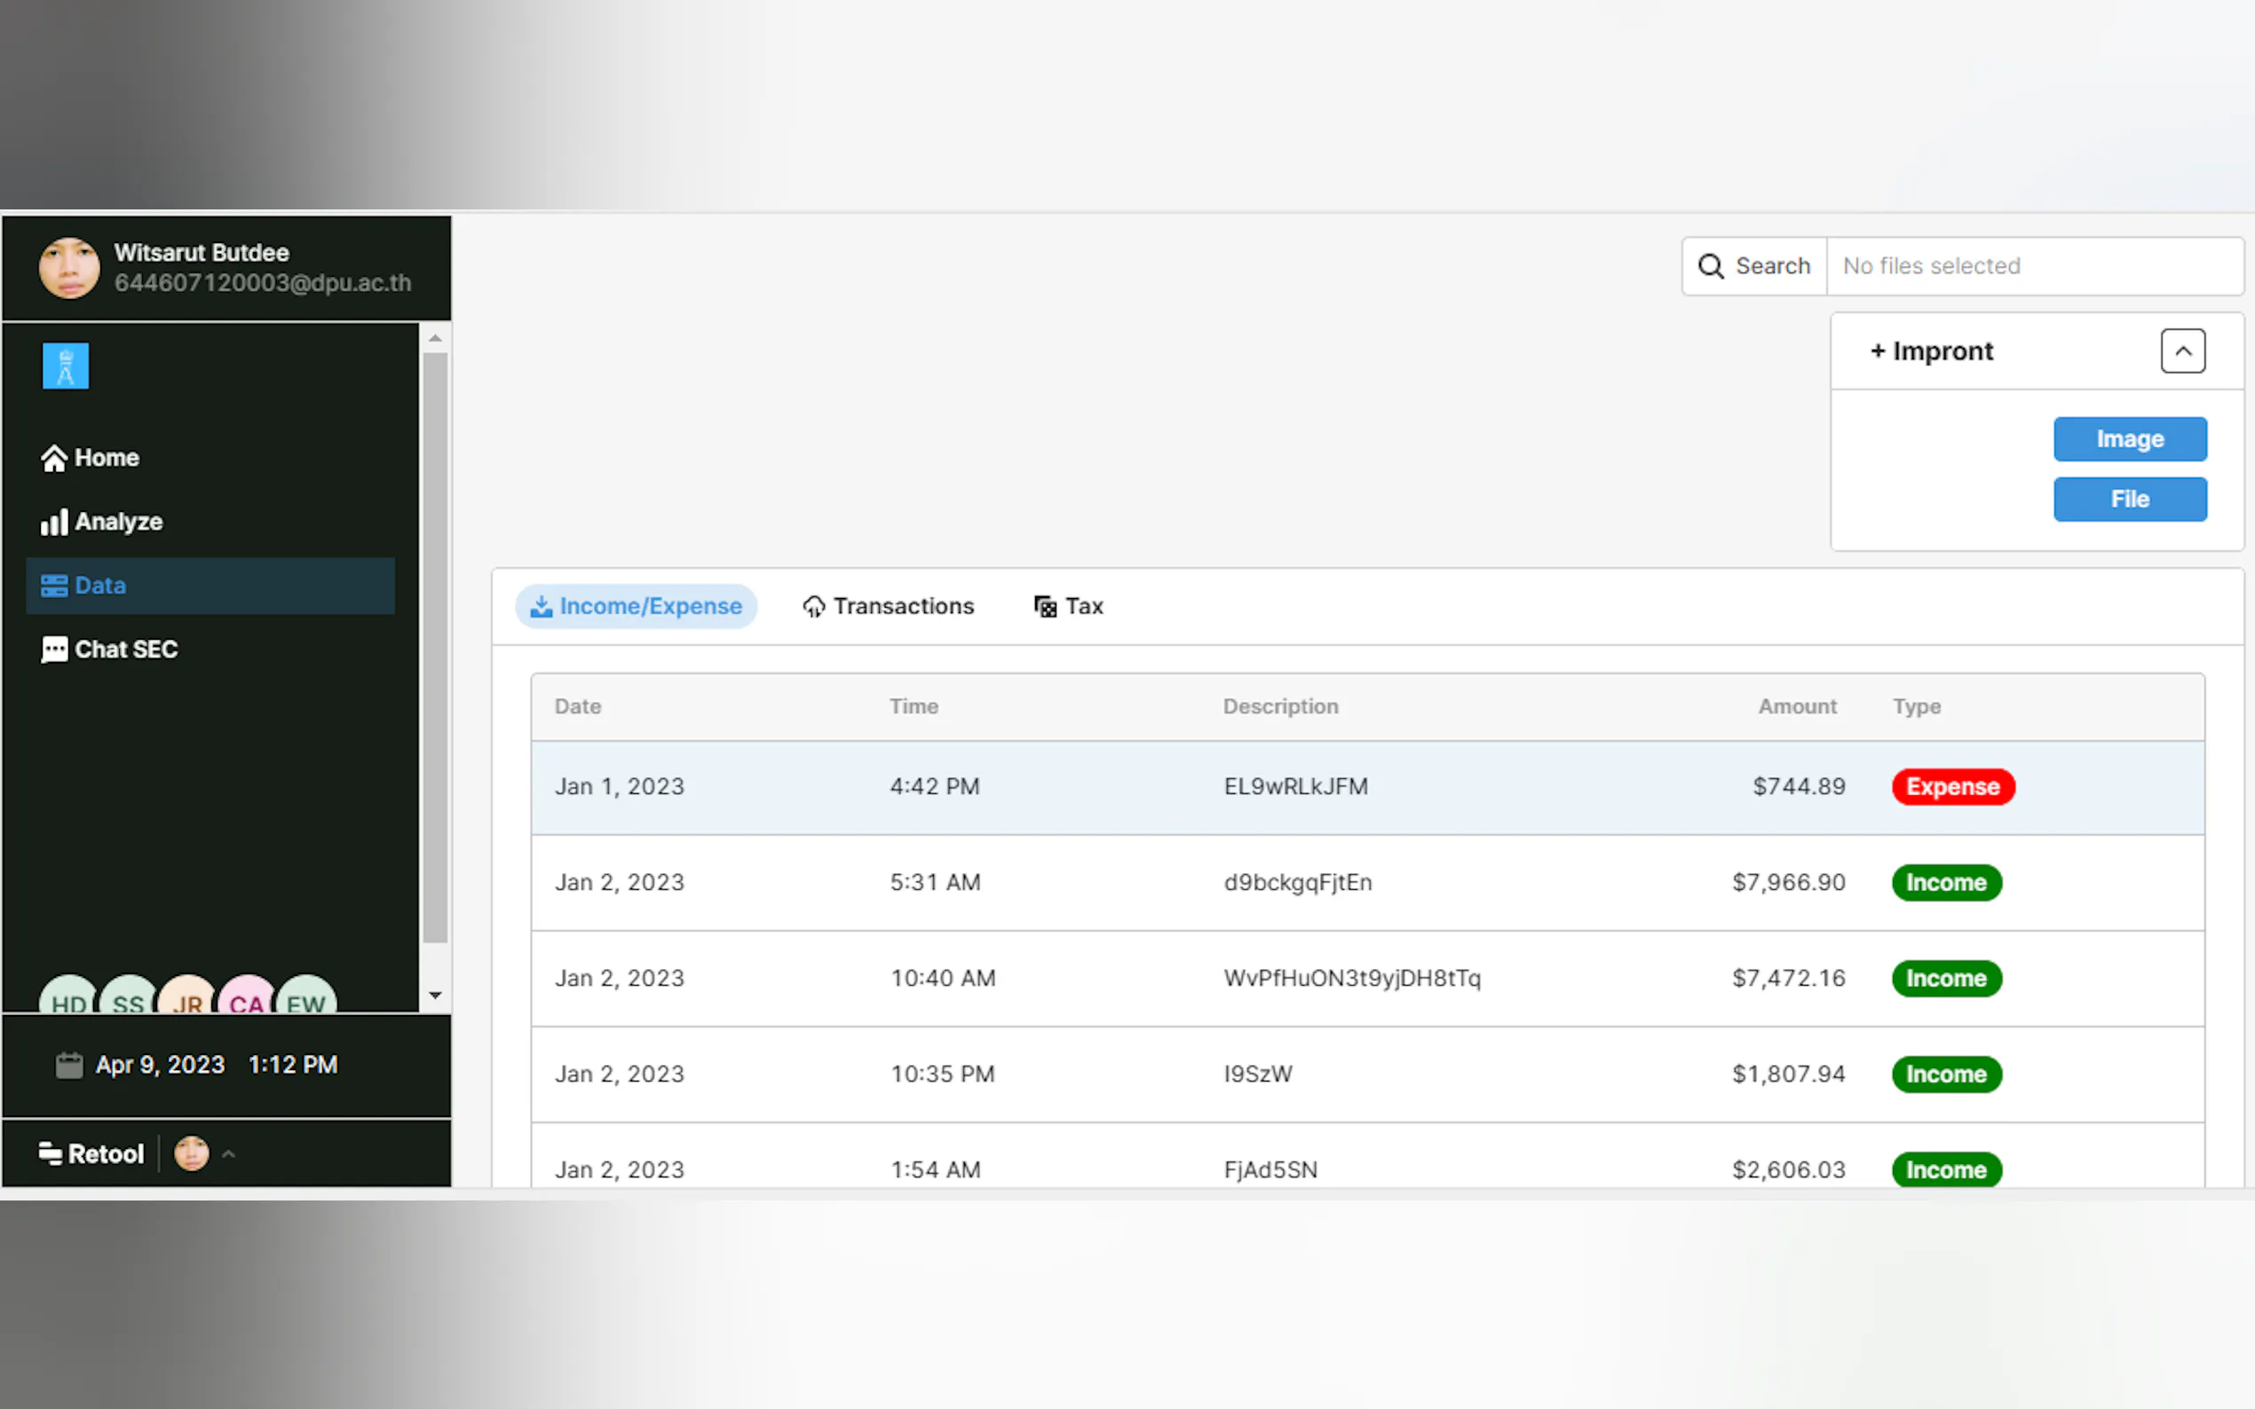Switch to the Transactions tab
The image size is (2255, 1409).
(x=888, y=607)
